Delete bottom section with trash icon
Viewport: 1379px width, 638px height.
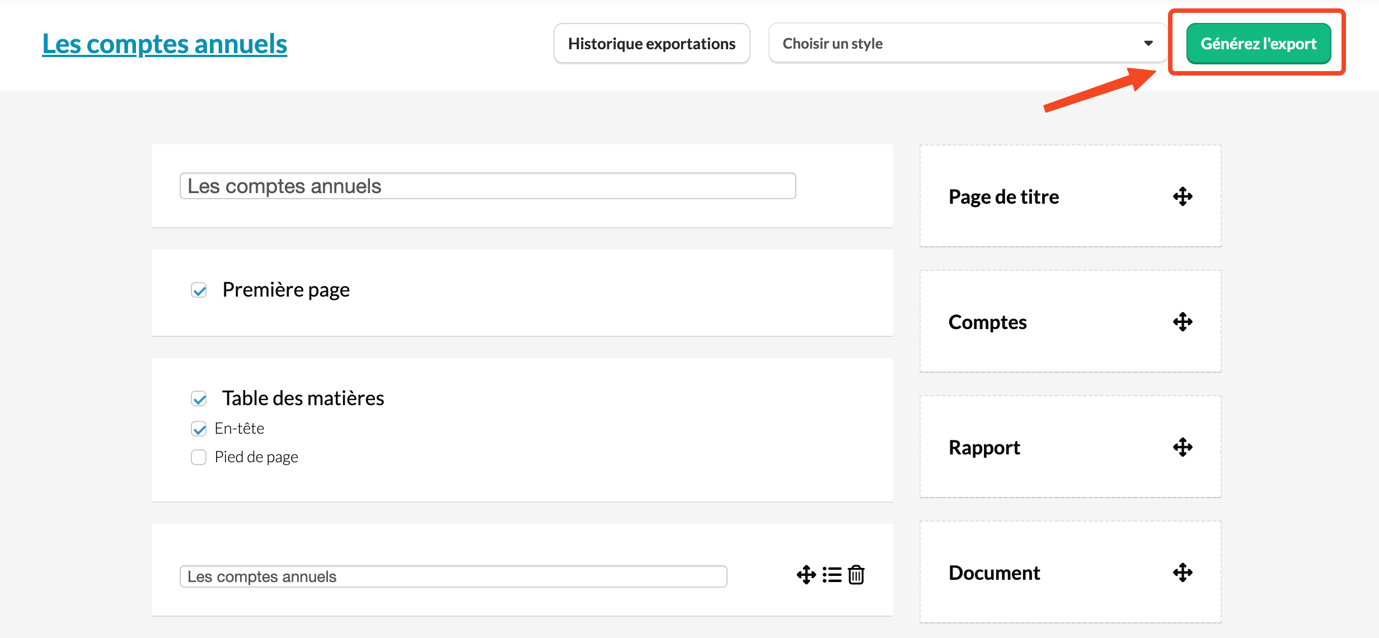(x=856, y=575)
